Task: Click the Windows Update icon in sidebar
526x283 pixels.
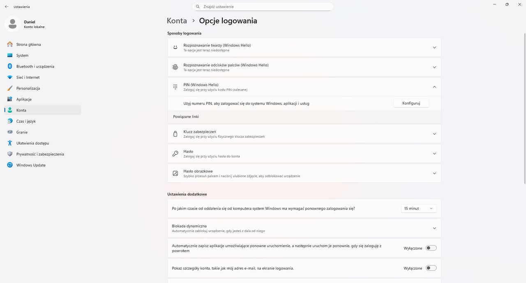Action: (10, 165)
